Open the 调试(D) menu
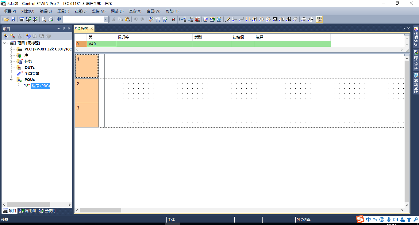 [117, 11]
